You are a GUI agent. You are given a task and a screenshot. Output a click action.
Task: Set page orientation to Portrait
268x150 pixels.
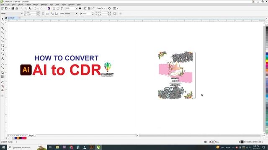[x=43, y=14]
